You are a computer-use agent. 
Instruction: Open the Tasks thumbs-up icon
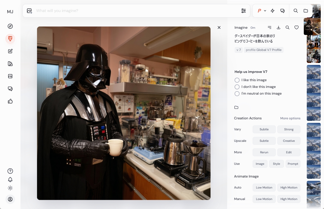coord(10,101)
